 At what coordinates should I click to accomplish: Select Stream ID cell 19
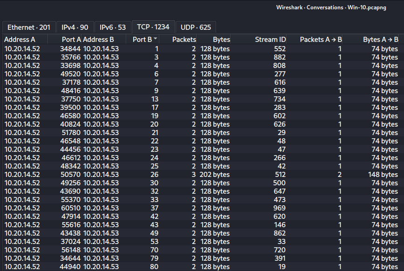(281, 267)
